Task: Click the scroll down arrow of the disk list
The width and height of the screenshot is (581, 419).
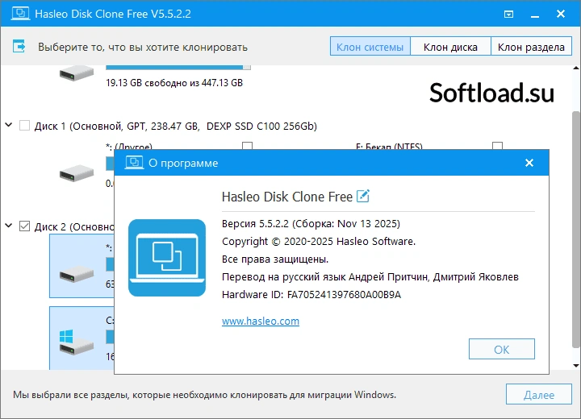Action: click(576, 366)
